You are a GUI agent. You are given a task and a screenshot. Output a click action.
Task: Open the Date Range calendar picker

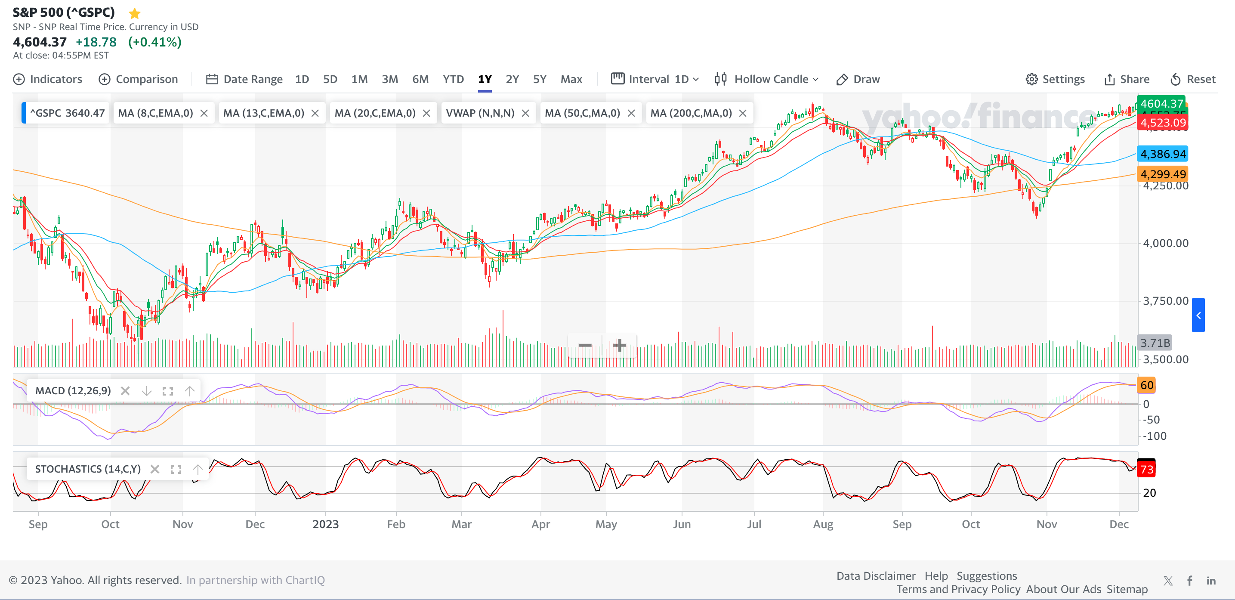(212, 79)
